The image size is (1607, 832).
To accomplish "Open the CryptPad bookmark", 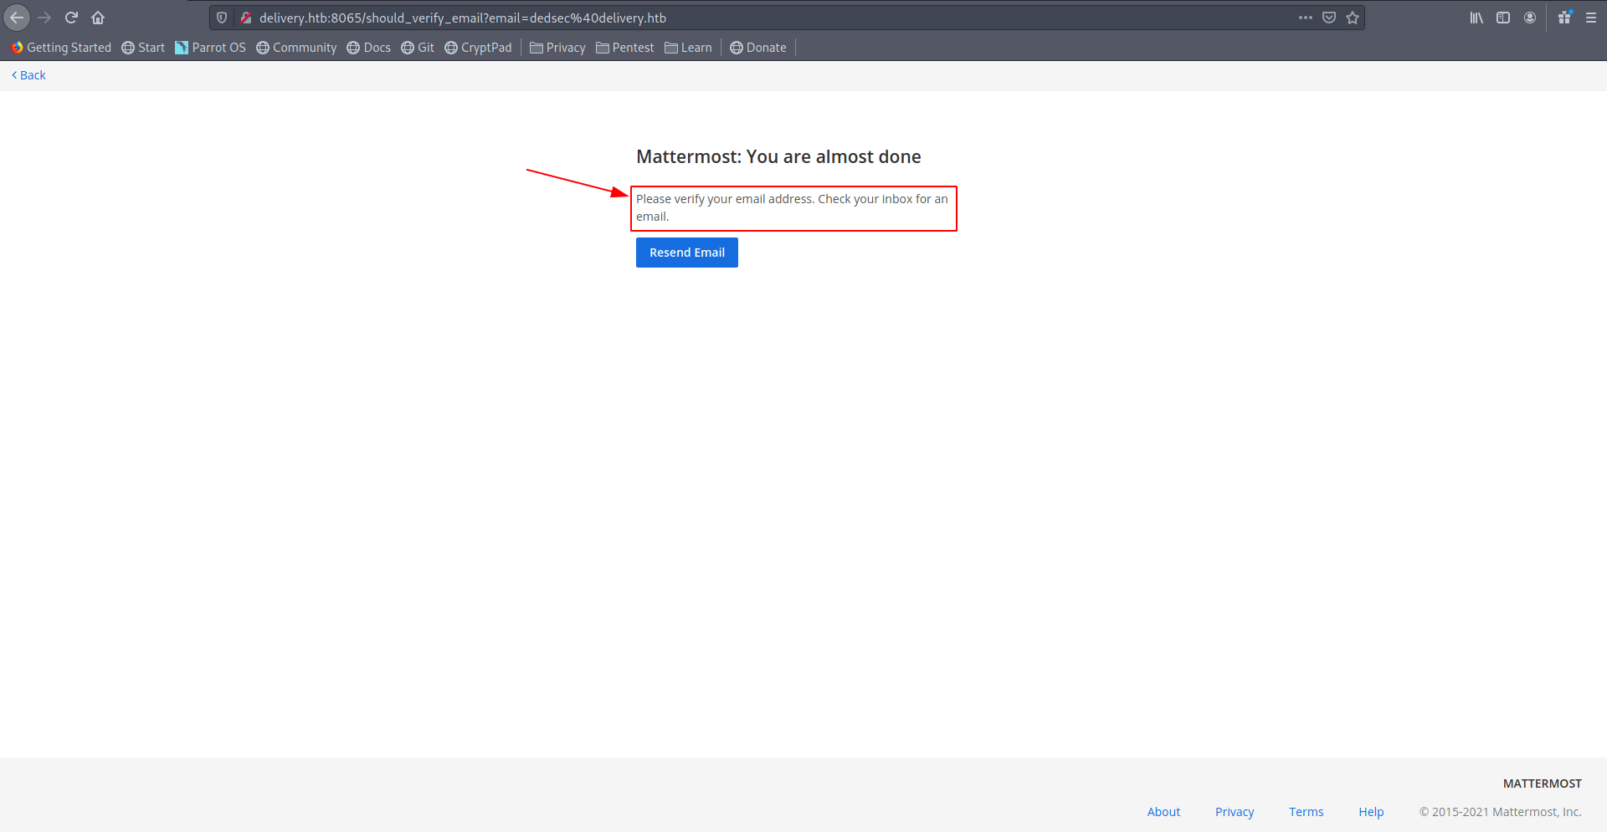I will tap(478, 48).
